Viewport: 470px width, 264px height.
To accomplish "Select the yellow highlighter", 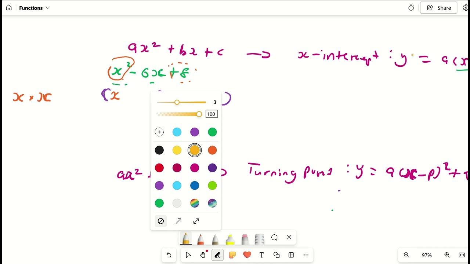I will (230, 239).
